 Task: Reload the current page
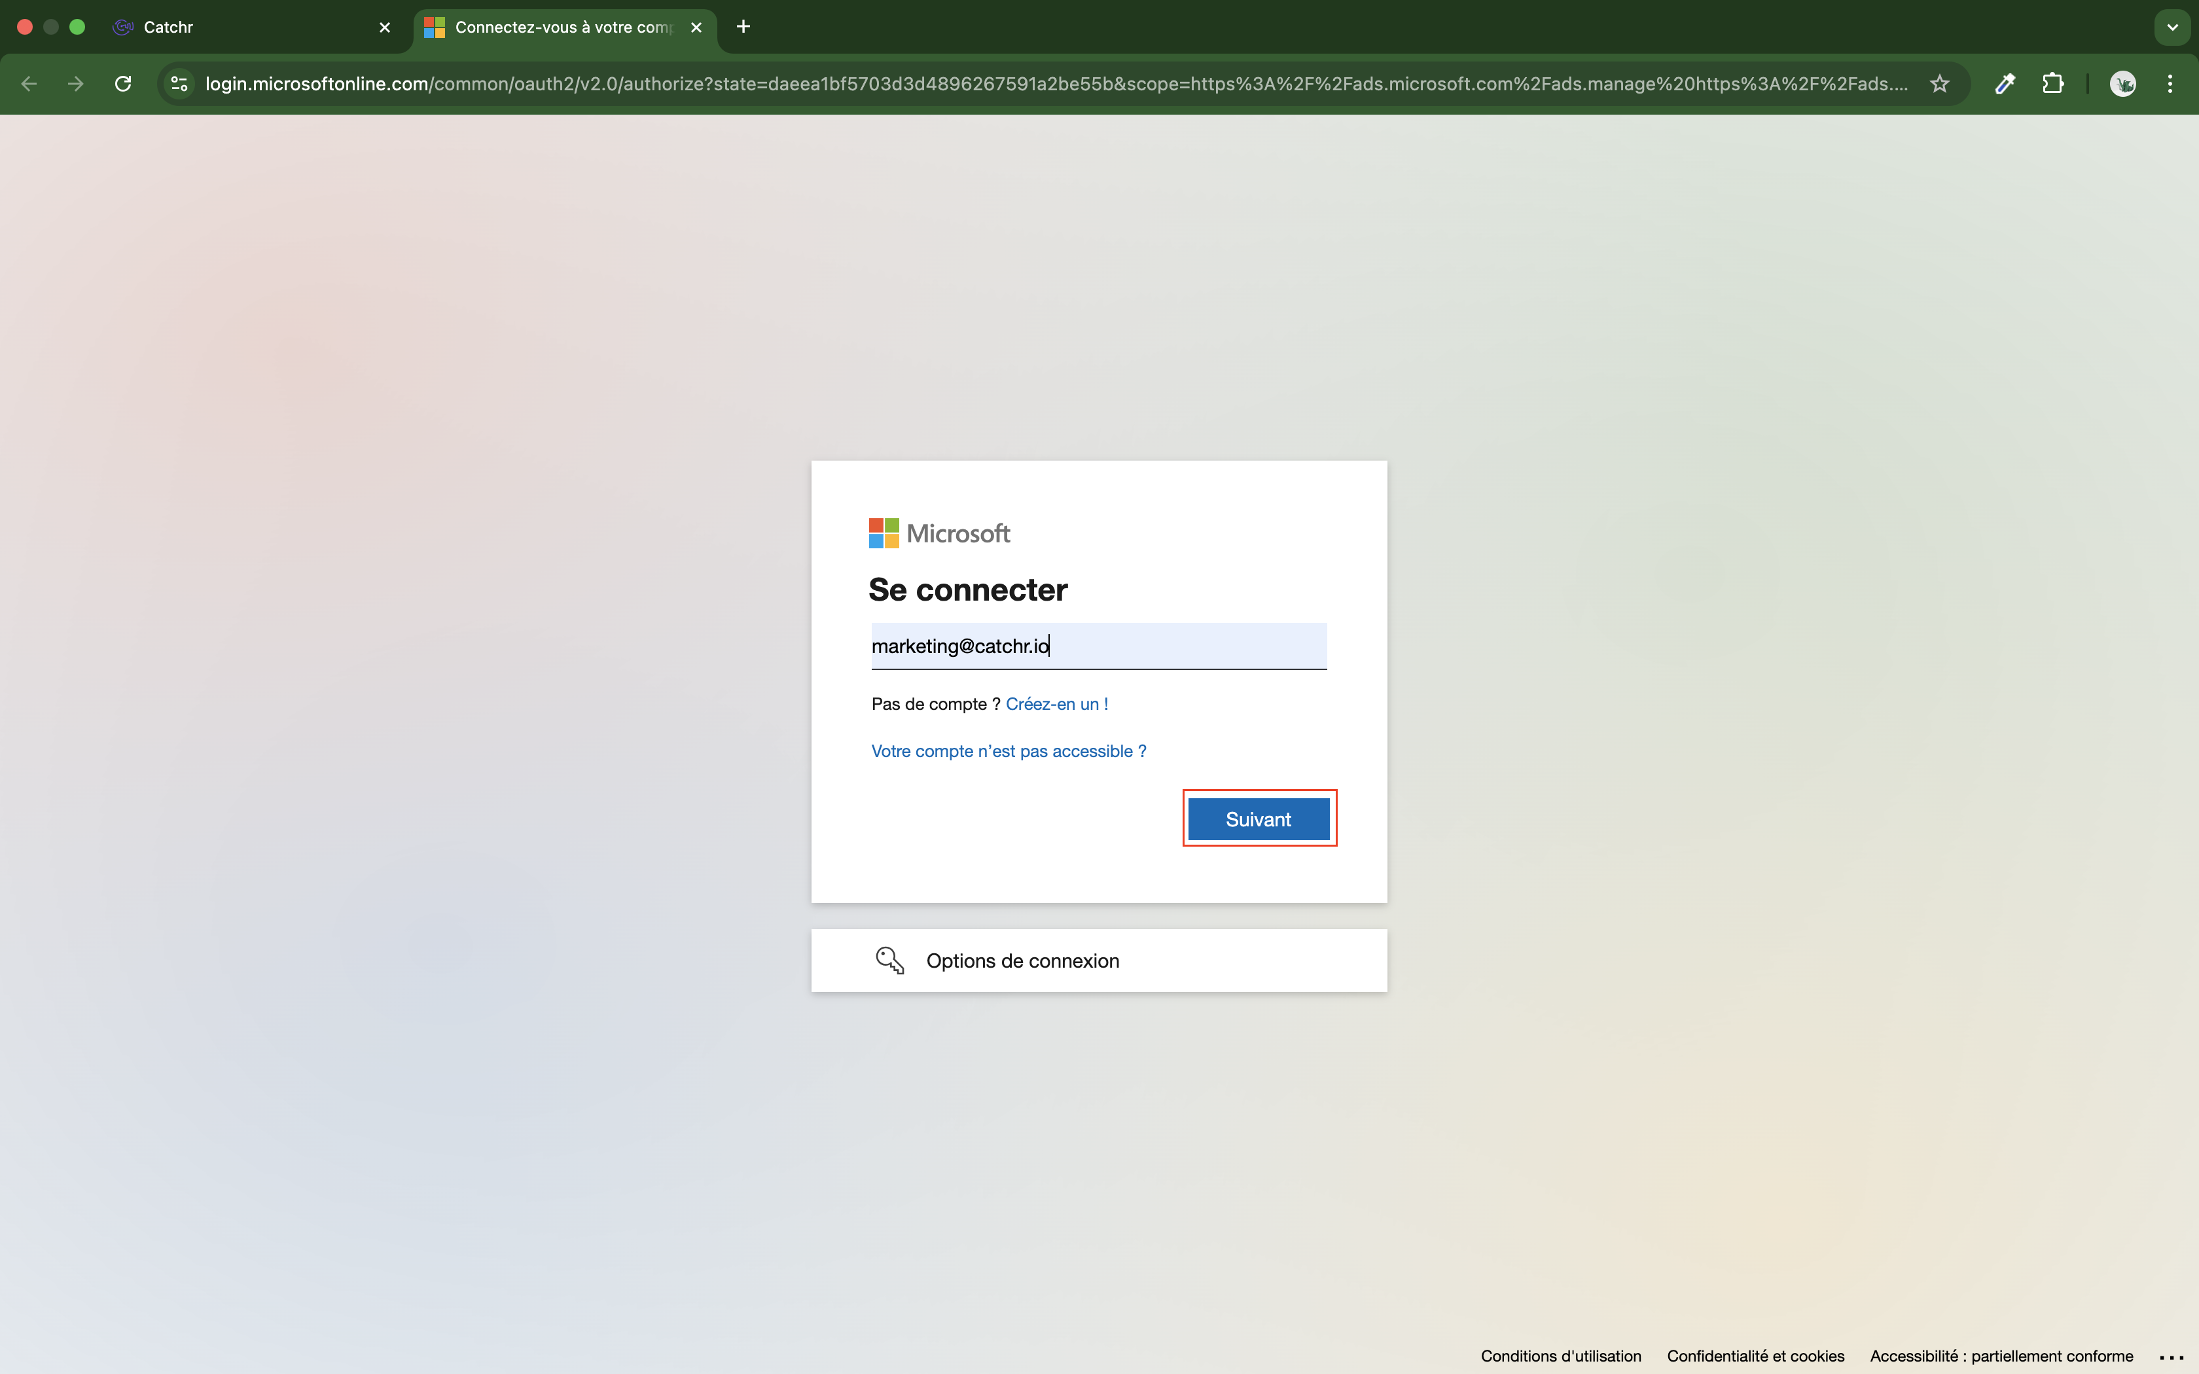click(x=122, y=84)
